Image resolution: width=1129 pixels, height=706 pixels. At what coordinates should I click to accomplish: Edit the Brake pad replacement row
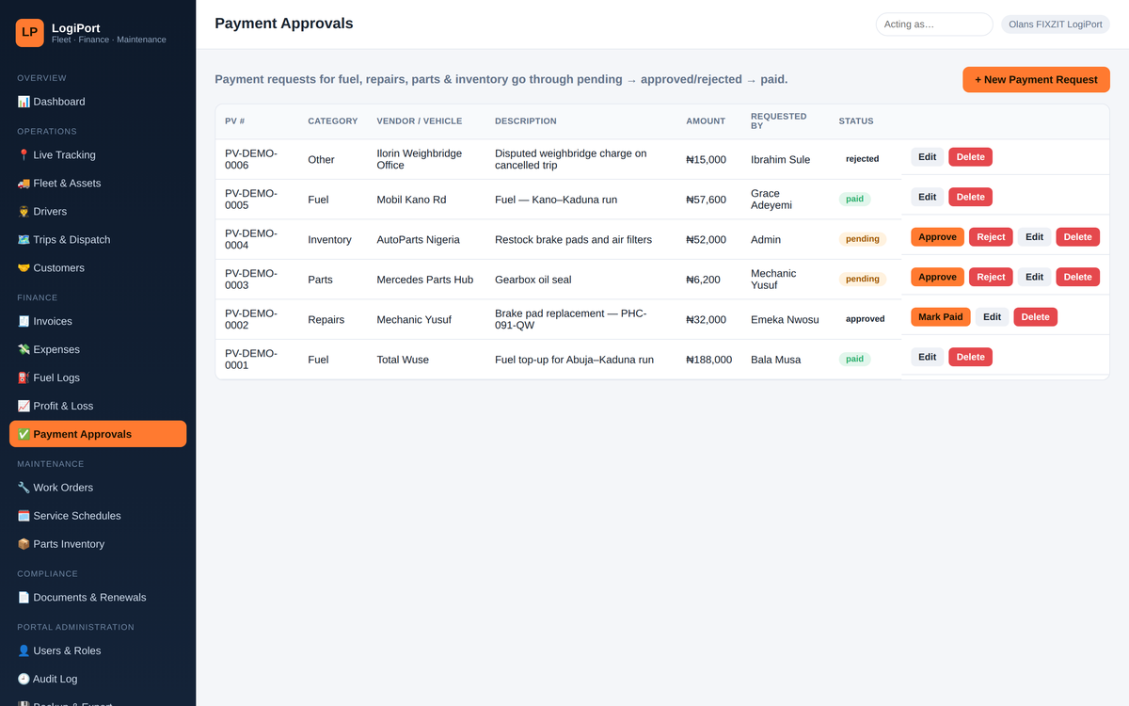tap(992, 317)
